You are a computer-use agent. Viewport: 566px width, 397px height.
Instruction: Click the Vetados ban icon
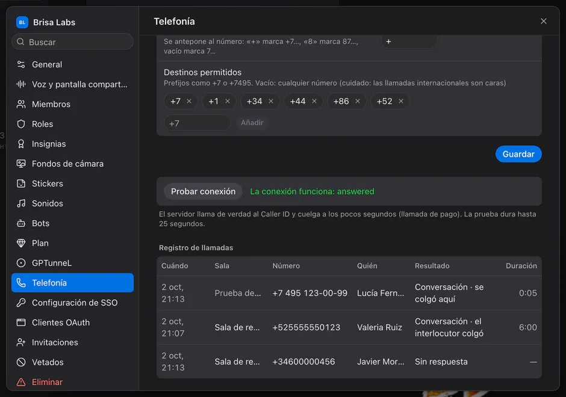21,362
